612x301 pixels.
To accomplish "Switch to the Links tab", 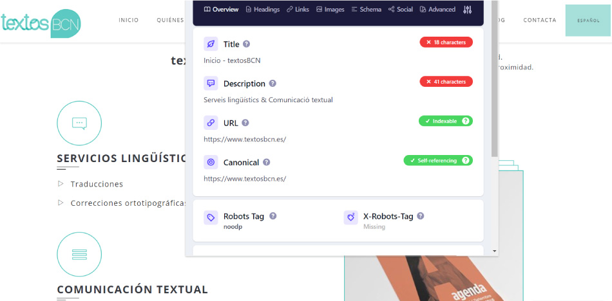I will click(x=298, y=10).
